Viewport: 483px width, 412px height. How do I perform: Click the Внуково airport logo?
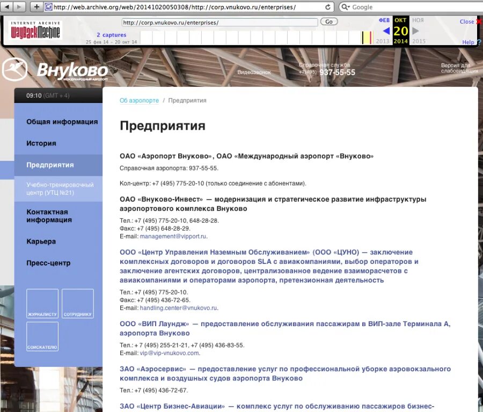coord(55,70)
